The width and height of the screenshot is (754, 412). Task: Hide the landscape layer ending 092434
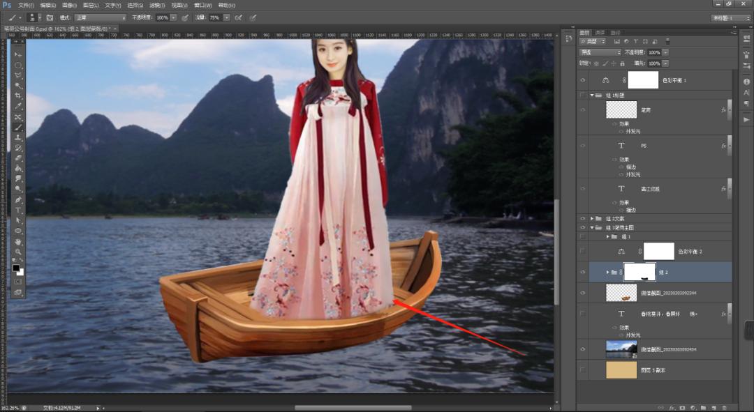[583, 349]
